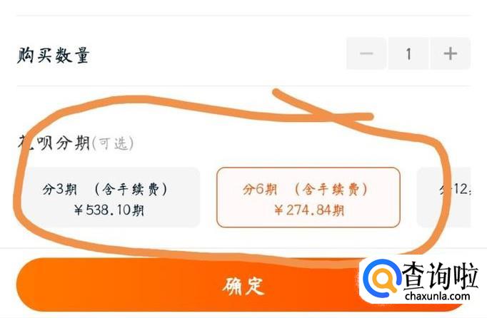Image resolution: width=487 pixels, height=318 pixels.
Task: Tap the orange ¥274.84/期 price text
Action: [309, 210]
